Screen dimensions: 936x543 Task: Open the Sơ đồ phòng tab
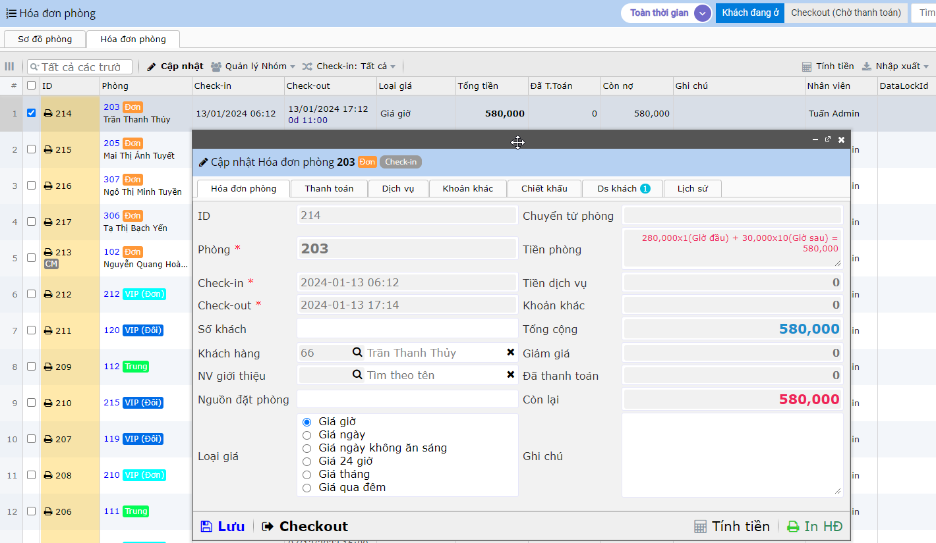point(45,39)
